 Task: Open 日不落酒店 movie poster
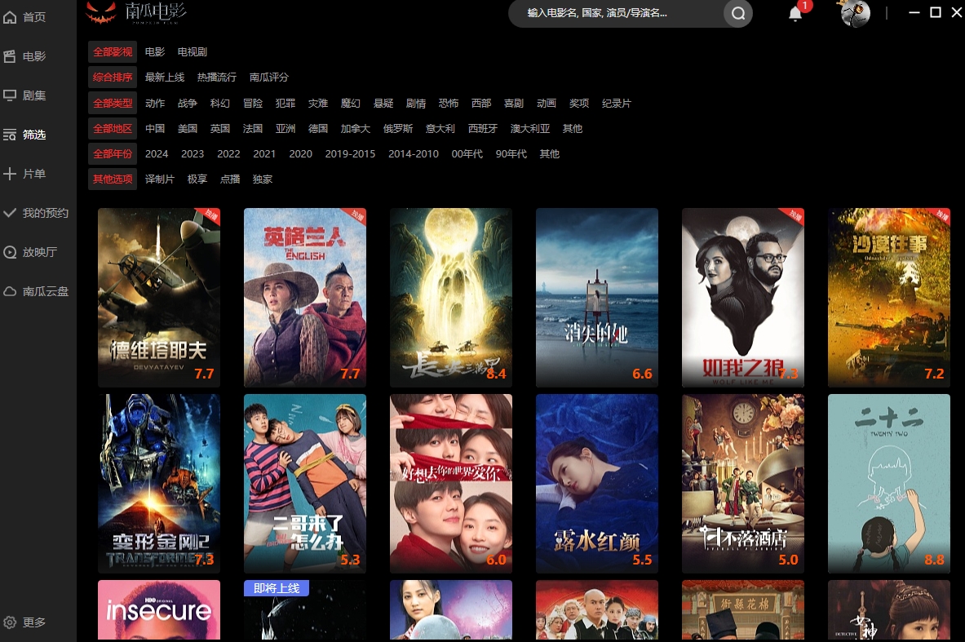[x=743, y=484]
